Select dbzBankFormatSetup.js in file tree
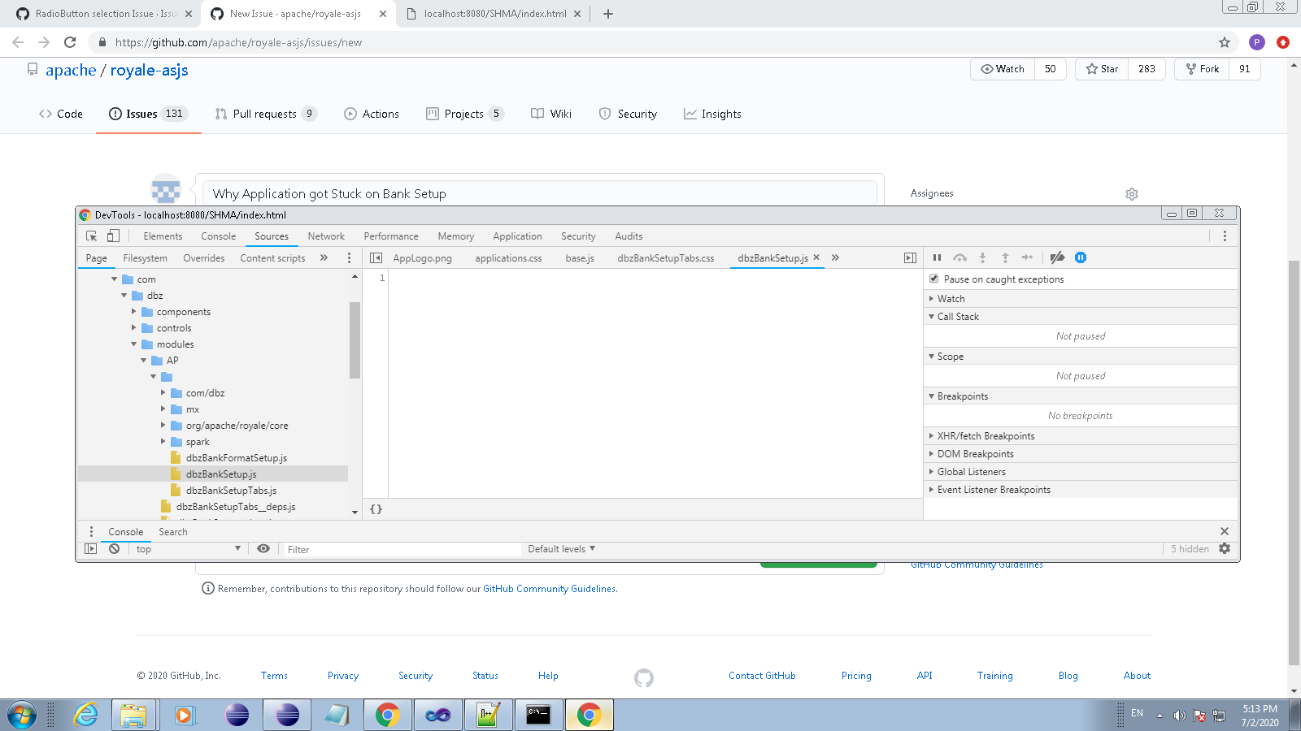 coord(236,458)
